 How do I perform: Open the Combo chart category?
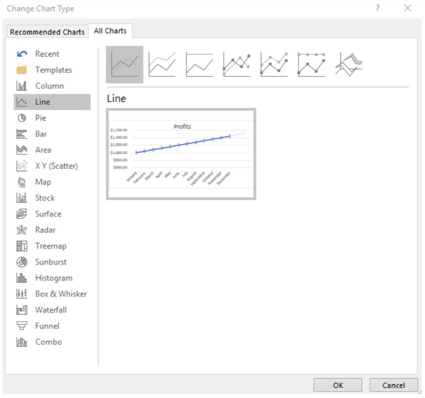(48, 342)
